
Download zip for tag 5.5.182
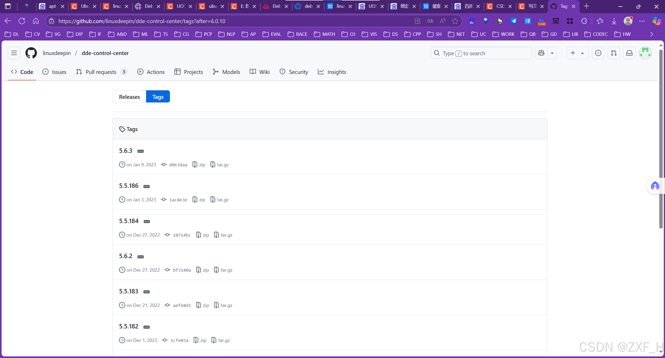point(200,340)
